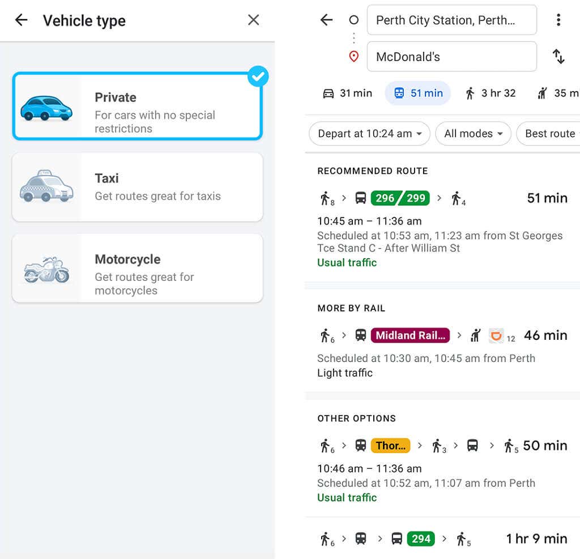Expand the All modes filter dropdown
This screenshot has width=580, height=559.
pyautogui.click(x=473, y=134)
